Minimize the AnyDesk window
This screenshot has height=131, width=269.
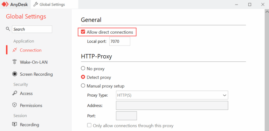click(237, 5)
